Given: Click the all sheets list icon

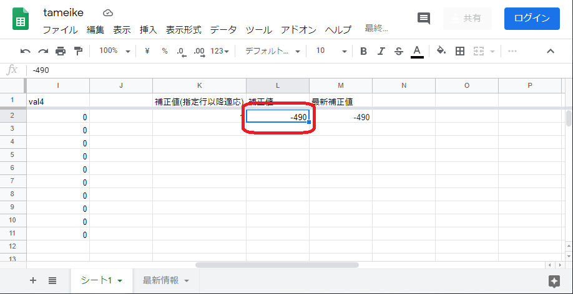Looking at the screenshot, I should pos(52,281).
